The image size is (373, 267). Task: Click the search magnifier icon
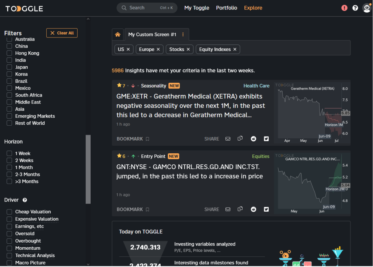(x=124, y=8)
